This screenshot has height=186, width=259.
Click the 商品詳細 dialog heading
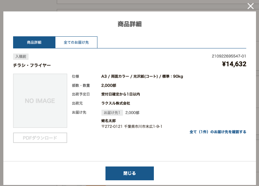[130, 24]
